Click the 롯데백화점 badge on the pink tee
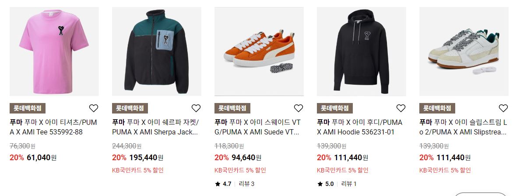The height and width of the screenshot is (196, 513). [28, 108]
